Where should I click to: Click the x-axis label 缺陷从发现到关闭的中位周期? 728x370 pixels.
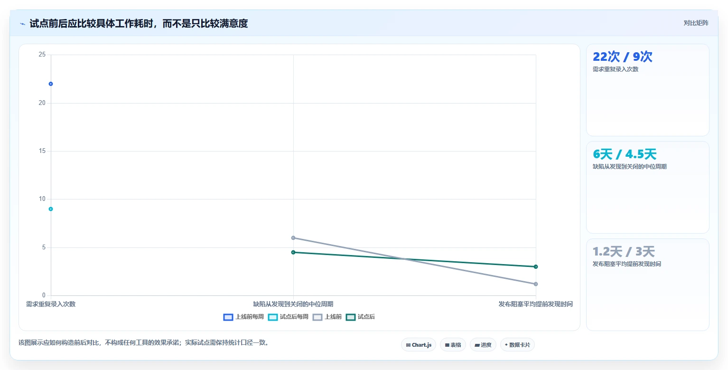[x=293, y=304]
